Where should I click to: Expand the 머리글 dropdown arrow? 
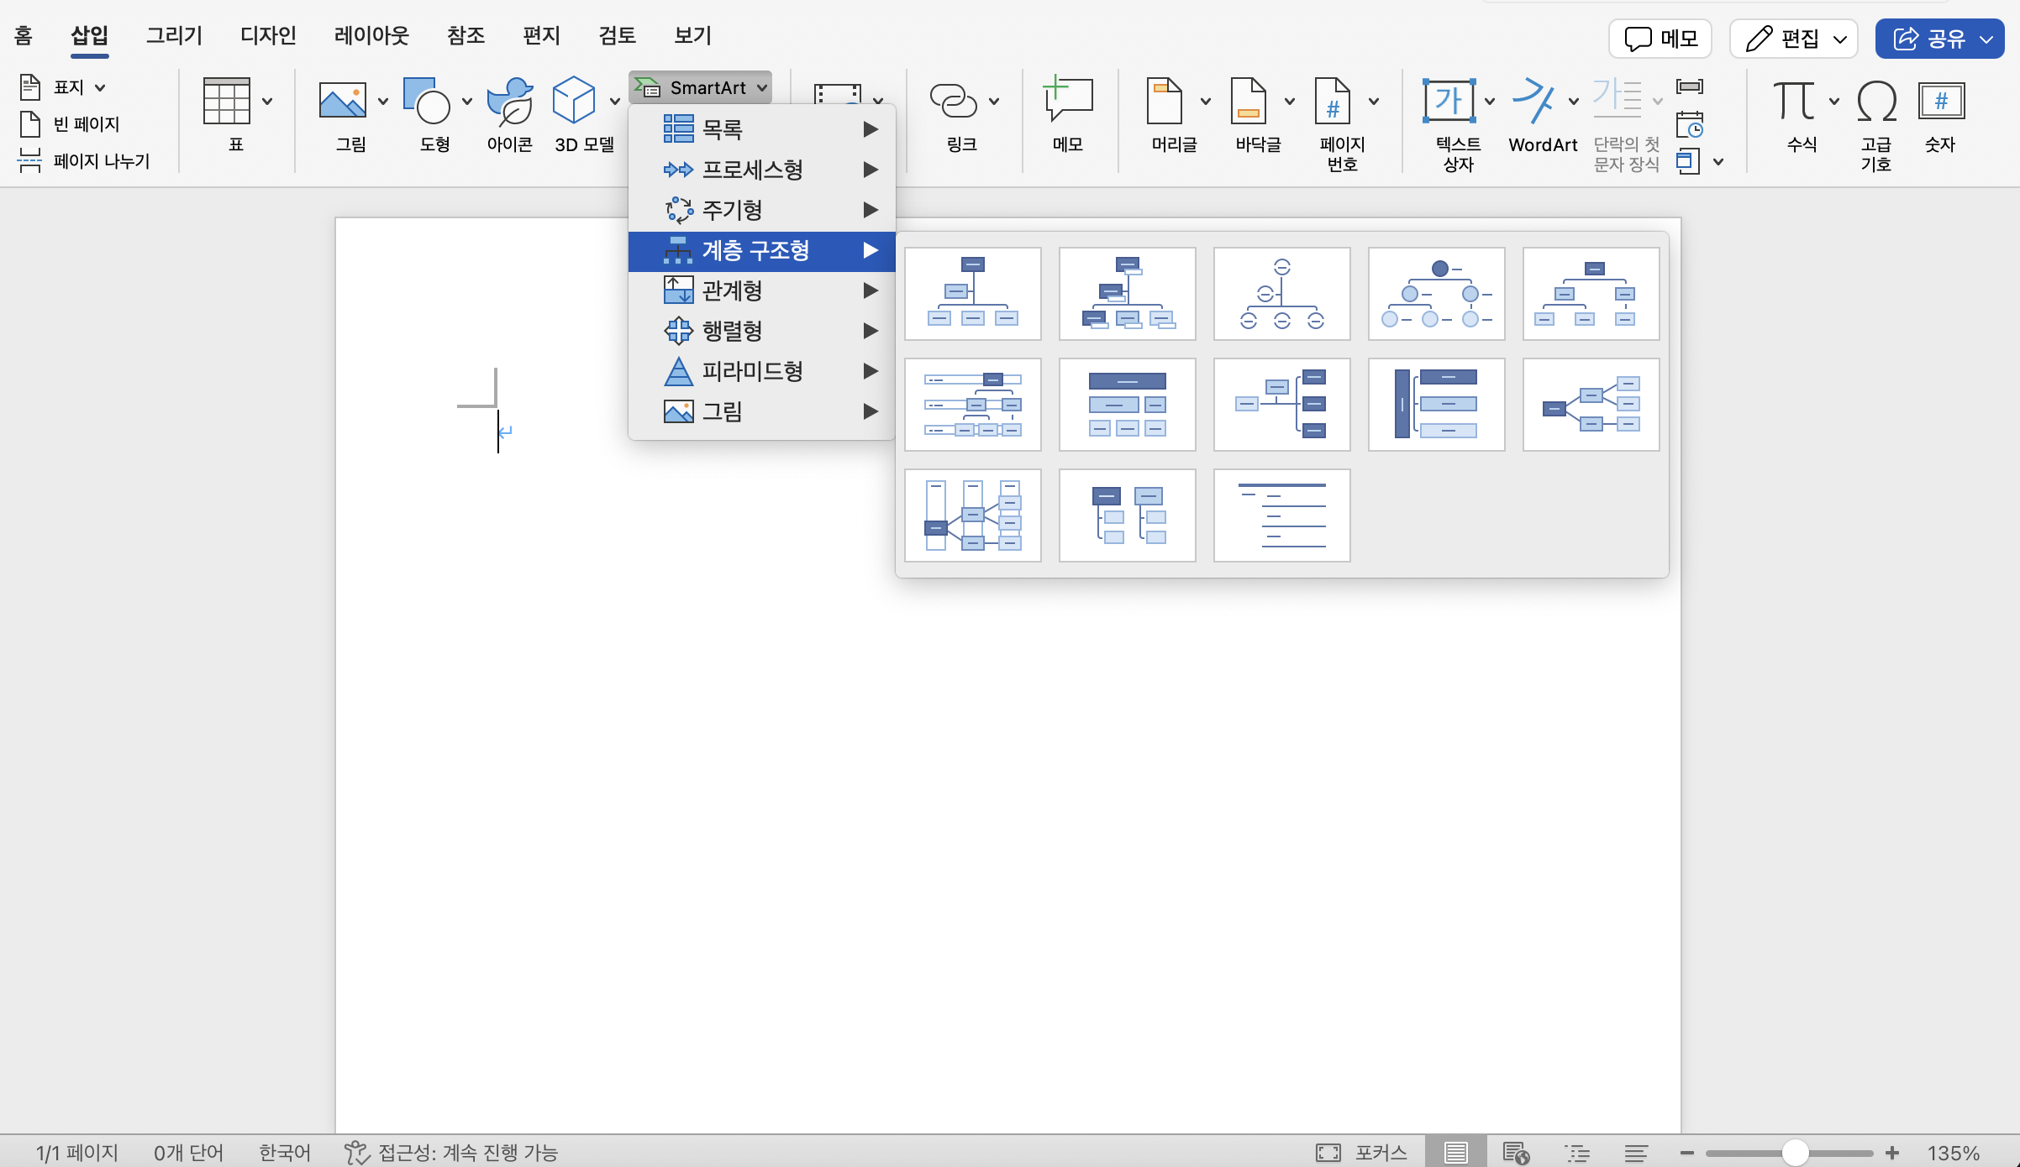tap(1206, 102)
